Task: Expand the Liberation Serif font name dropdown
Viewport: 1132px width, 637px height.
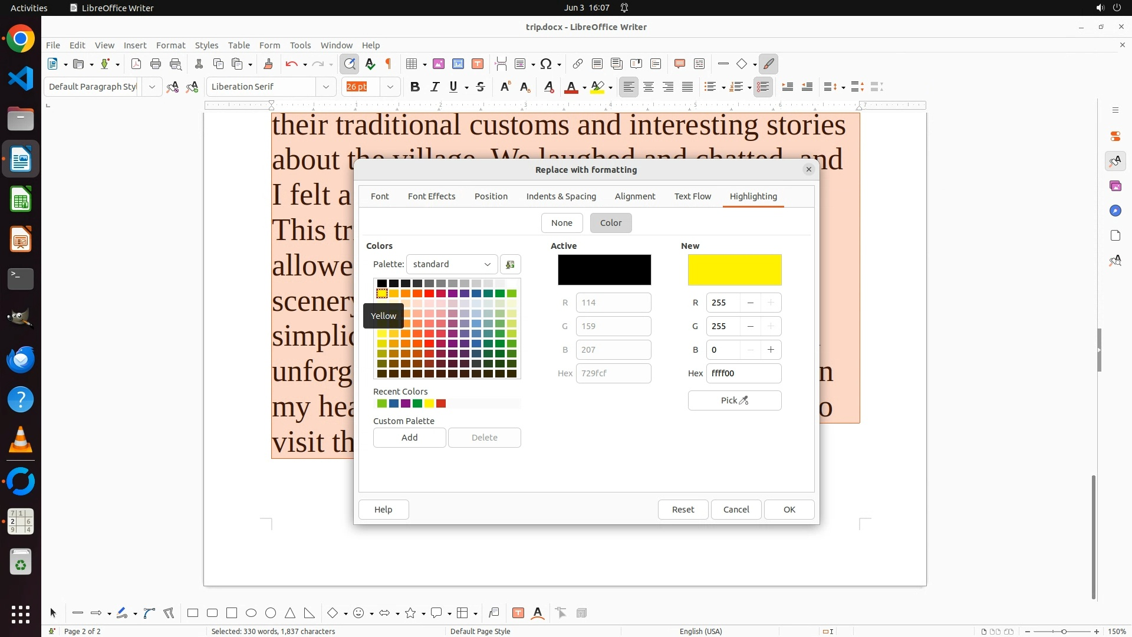Action: [x=325, y=87]
